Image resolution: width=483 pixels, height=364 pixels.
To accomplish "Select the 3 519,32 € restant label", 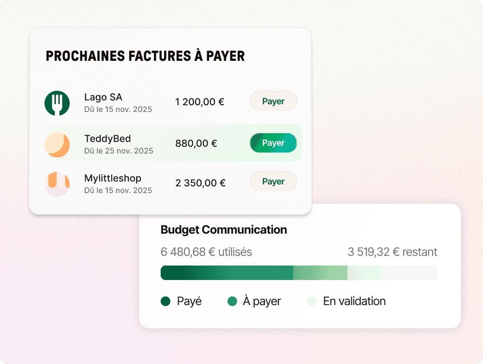I will tap(392, 252).
